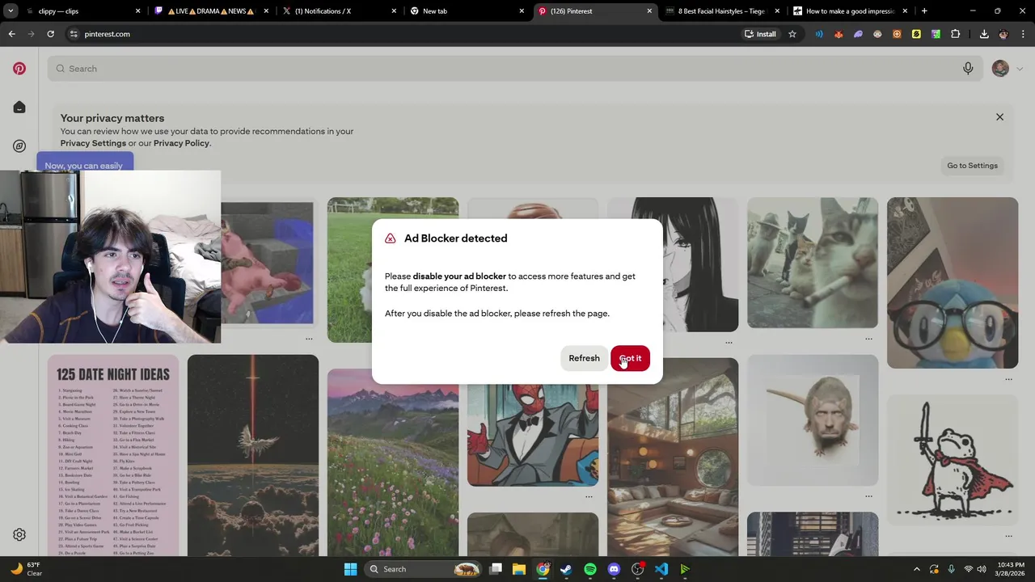Switch to the LIVE DRAMA NEWS tab
Image resolution: width=1035 pixels, height=582 pixels.
(x=212, y=11)
